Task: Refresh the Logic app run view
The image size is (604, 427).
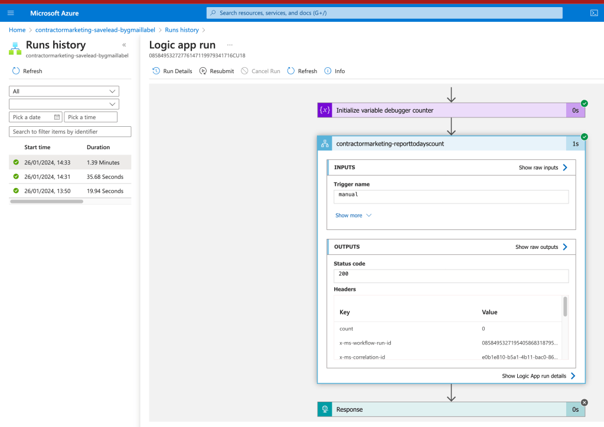Action: 302,71
